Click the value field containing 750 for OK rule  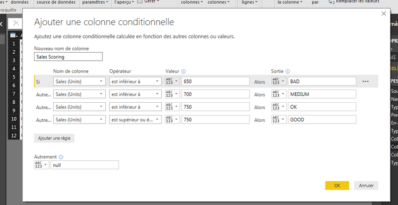tap(215, 106)
